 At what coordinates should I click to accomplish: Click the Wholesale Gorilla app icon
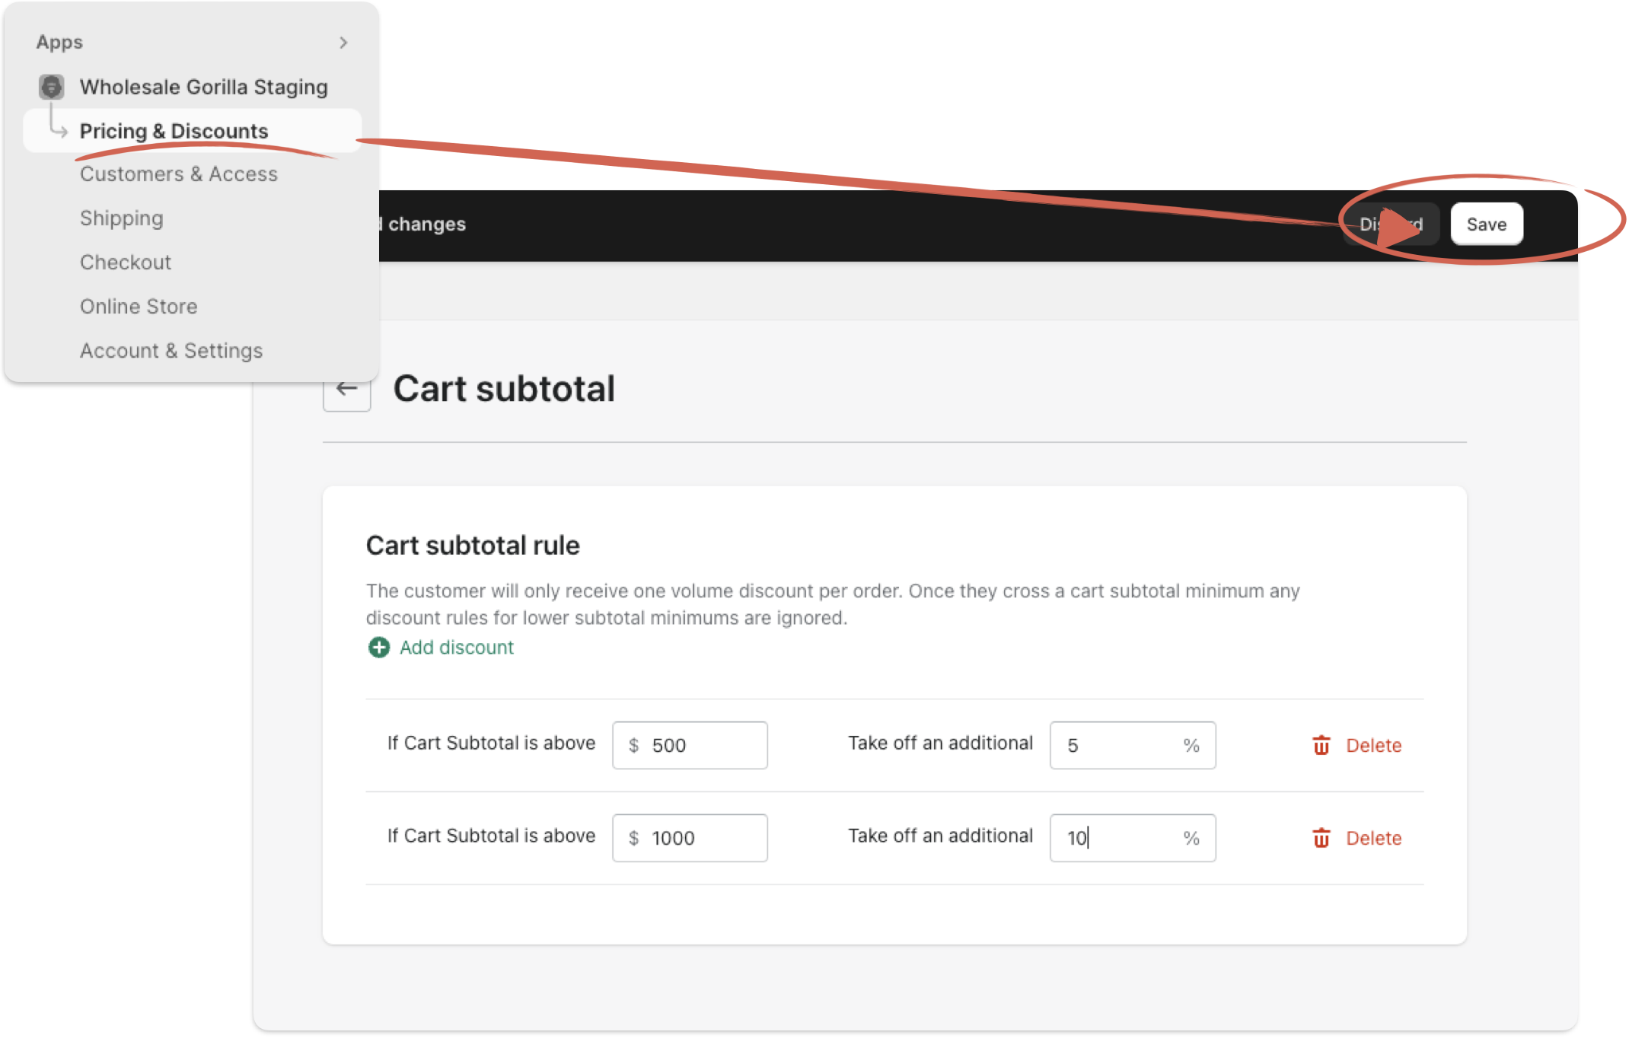pos(52,87)
